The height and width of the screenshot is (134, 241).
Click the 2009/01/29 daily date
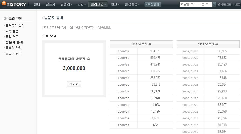click(190, 58)
